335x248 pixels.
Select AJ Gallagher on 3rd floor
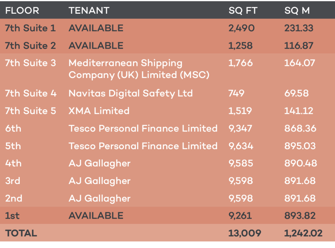coord(99,181)
